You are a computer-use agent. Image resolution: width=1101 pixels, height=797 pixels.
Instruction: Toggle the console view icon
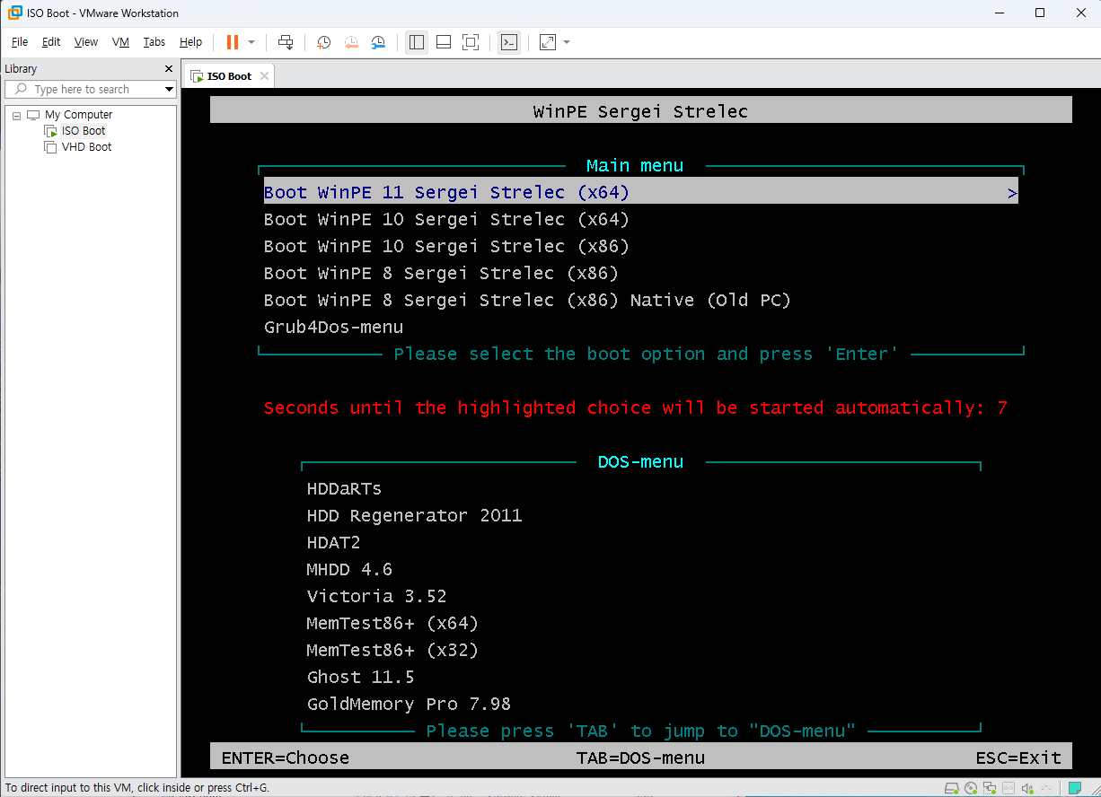click(x=509, y=42)
